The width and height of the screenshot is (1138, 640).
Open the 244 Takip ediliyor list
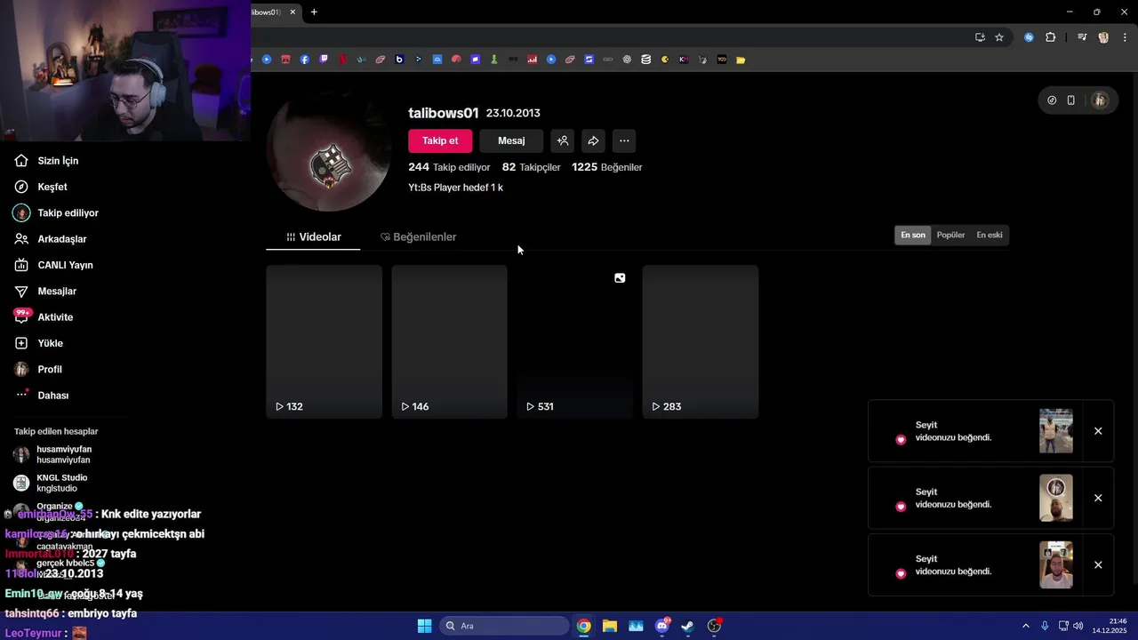point(449,167)
